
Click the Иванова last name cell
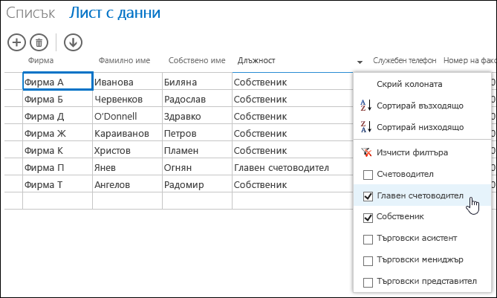pyautogui.click(x=128, y=82)
